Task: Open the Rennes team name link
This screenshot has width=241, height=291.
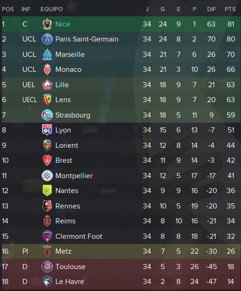Action: (x=68, y=206)
